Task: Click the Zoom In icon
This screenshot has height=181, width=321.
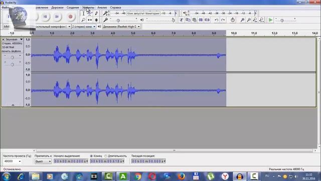Action: point(242,20)
